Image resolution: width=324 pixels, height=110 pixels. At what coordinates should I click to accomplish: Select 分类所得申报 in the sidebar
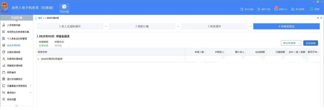[13, 52]
